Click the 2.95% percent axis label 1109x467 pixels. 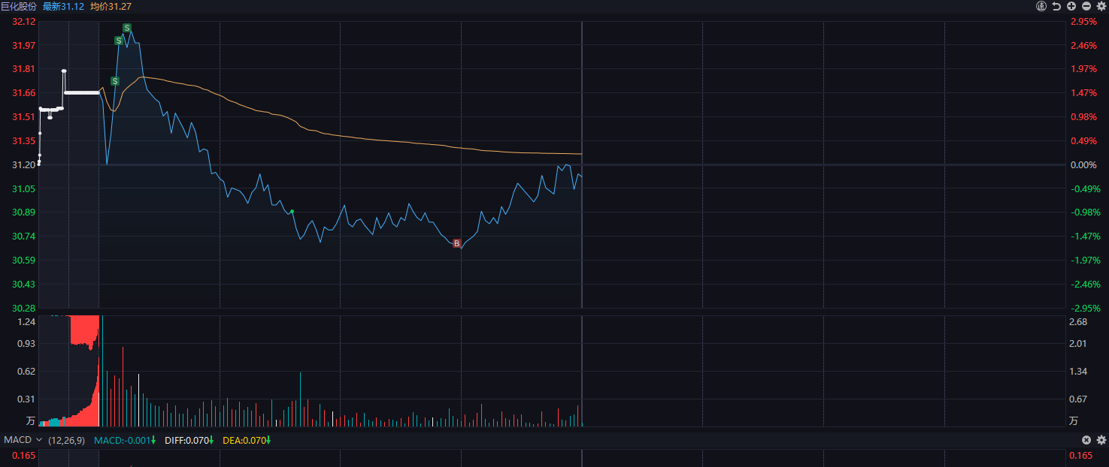pyautogui.click(x=1083, y=22)
